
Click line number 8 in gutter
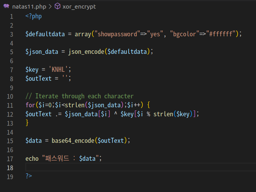tap(11, 79)
